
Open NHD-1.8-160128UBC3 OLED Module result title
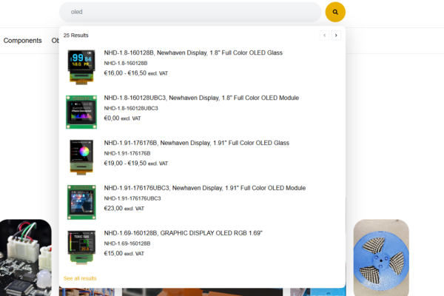click(201, 98)
